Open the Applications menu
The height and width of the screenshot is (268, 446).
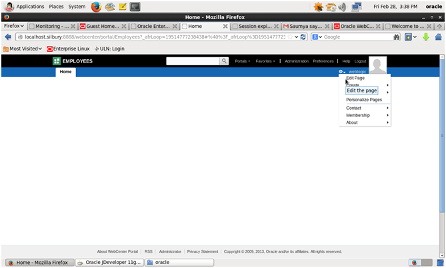(x=30, y=7)
